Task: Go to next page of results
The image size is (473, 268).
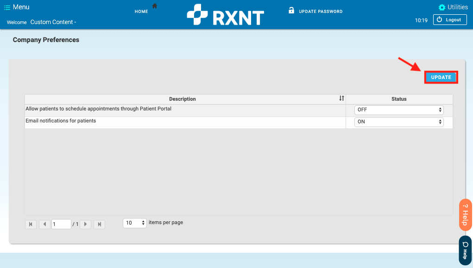Action: point(85,224)
